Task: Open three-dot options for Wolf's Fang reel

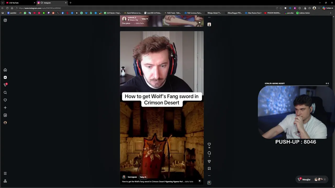Action: [x=209, y=175]
